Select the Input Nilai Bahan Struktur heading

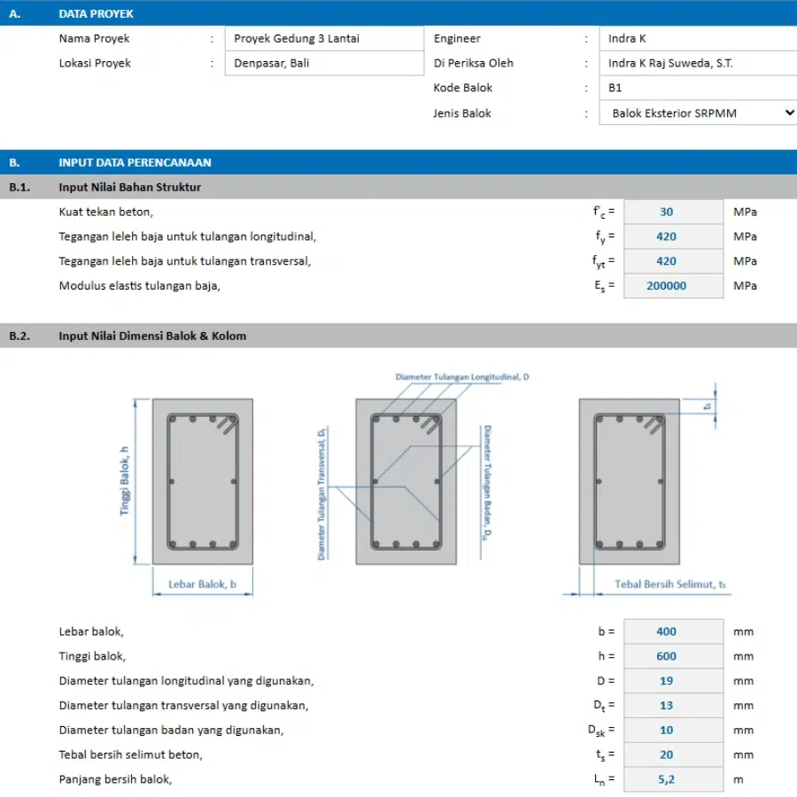(398, 187)
